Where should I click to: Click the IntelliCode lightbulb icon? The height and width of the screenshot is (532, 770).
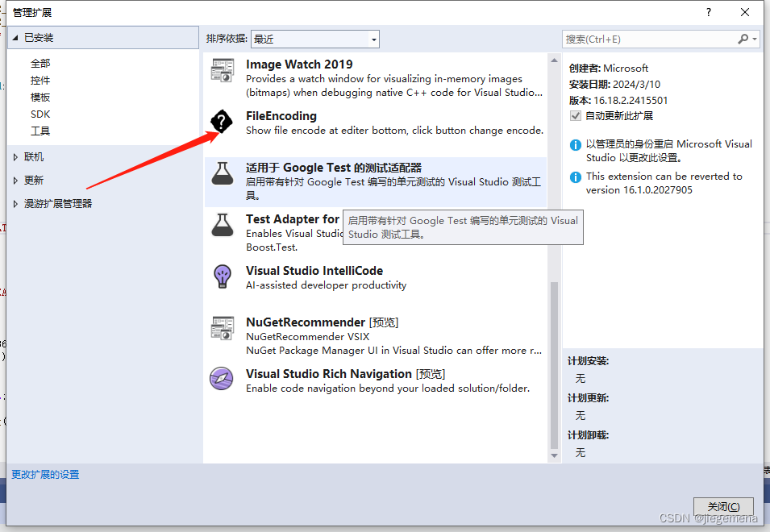pyautogui.click(x=223, y=276)
